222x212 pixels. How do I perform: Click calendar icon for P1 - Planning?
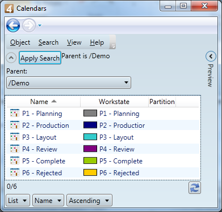[15, 113]
